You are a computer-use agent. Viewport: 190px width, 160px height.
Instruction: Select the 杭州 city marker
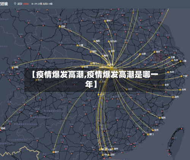[x=168, y=72]
